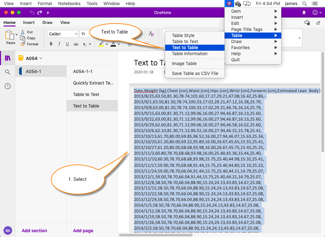Image resolution: width=325 pixels, height=237 pixels.
Task: Click the BA account avatar
Action: tap(8, 231)
